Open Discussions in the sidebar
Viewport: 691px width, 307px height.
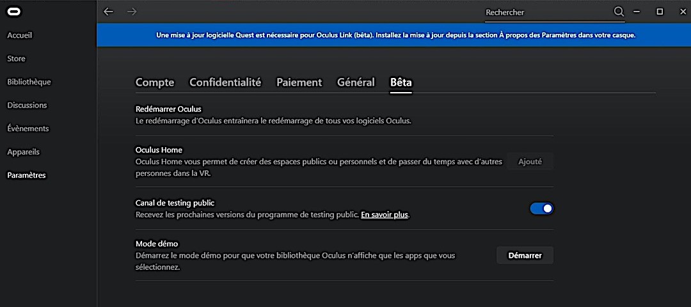(x=27, y=106)
